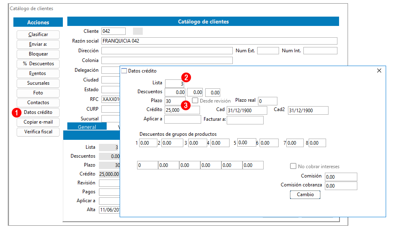Click product group discount field 3
Screen dimensions: 393x231
(x=198, y=143)
